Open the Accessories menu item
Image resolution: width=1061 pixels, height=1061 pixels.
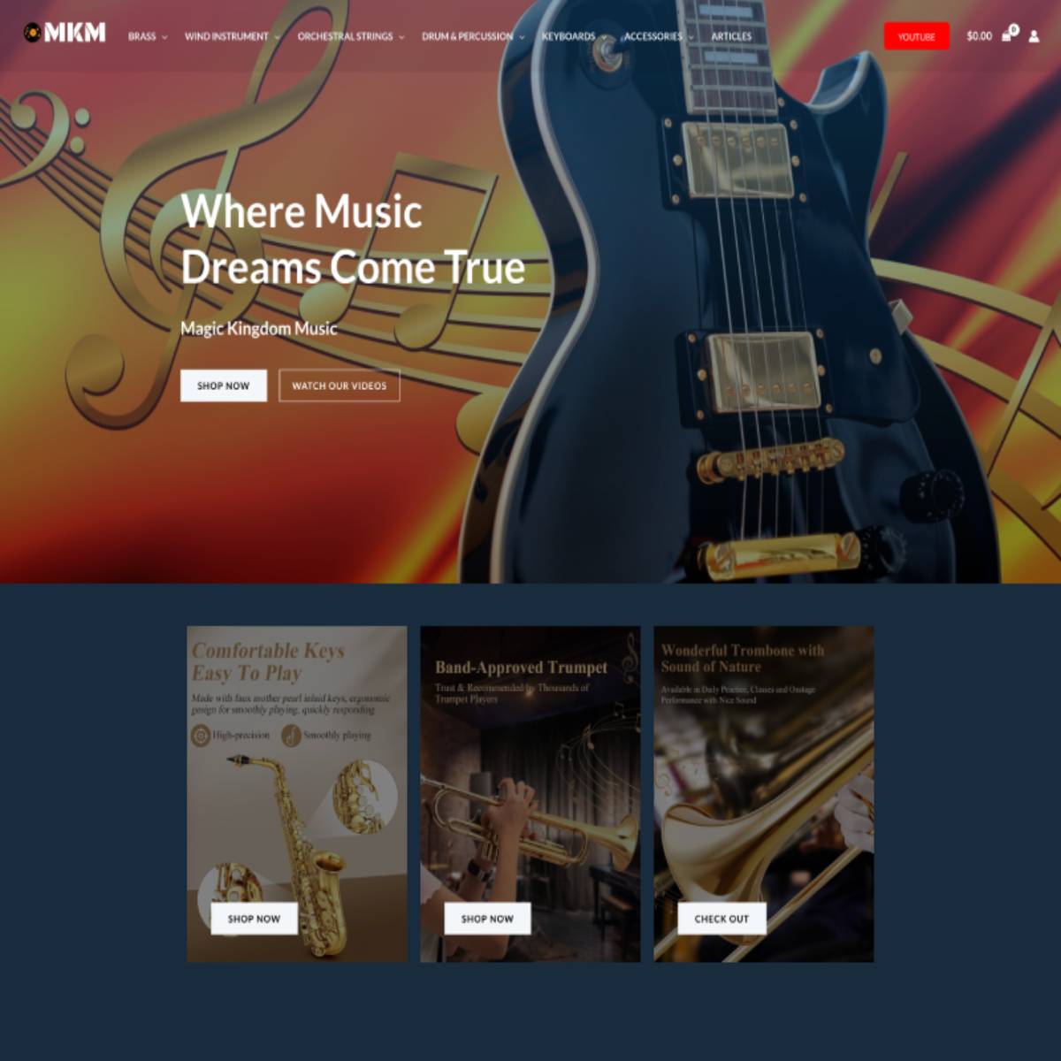(653, 36)
